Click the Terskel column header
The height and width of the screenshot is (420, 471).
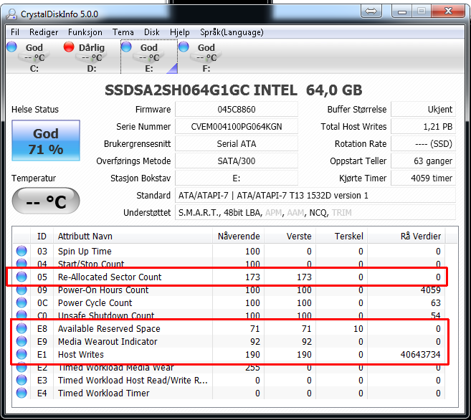pyautogui.click(x=341, y=237)
